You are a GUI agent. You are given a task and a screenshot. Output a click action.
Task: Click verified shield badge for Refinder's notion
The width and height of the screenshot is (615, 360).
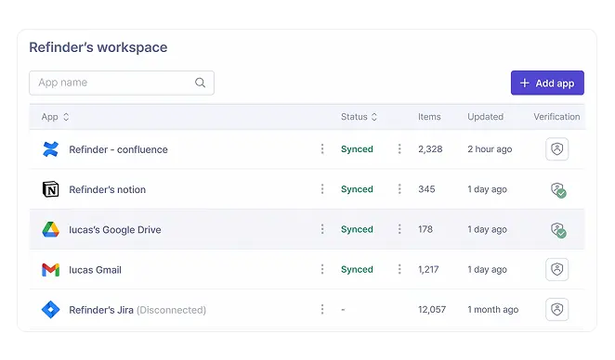pos(558,190)
